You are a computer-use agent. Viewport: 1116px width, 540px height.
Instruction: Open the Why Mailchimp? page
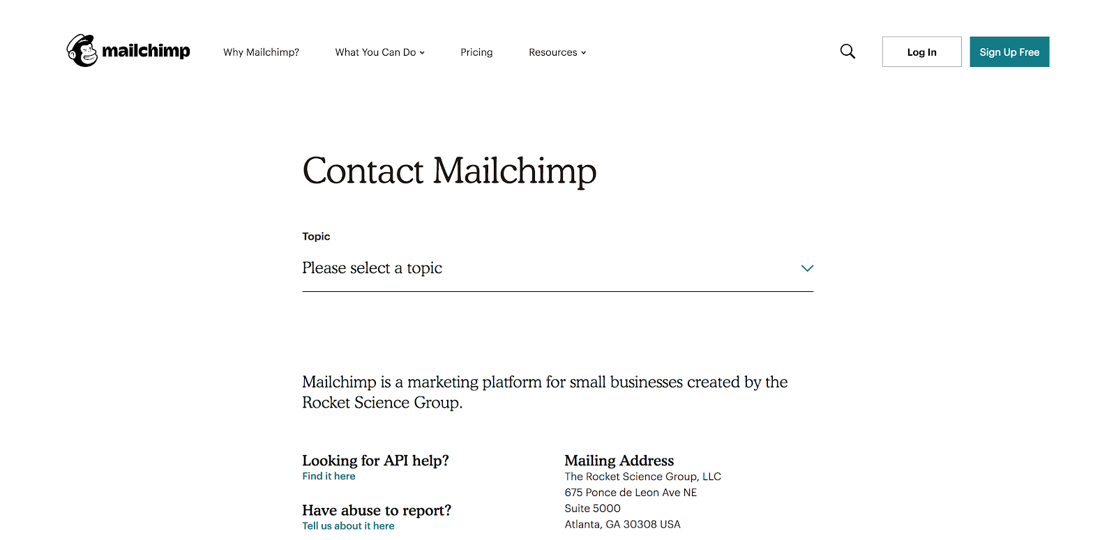coord(261,52)
